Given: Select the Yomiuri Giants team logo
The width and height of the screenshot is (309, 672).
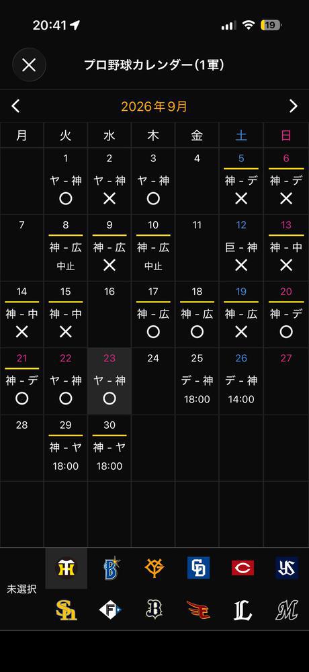Looking at the screenshot, I should [154, 568].
